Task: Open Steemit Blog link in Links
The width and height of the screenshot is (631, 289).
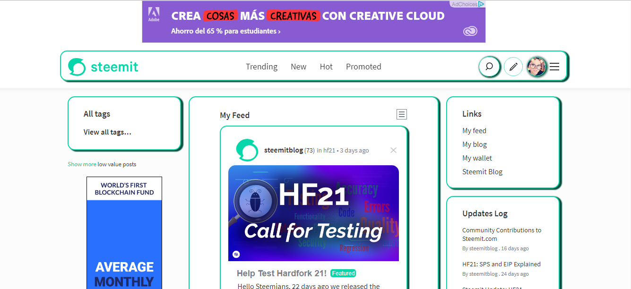Action: (482, 172)
